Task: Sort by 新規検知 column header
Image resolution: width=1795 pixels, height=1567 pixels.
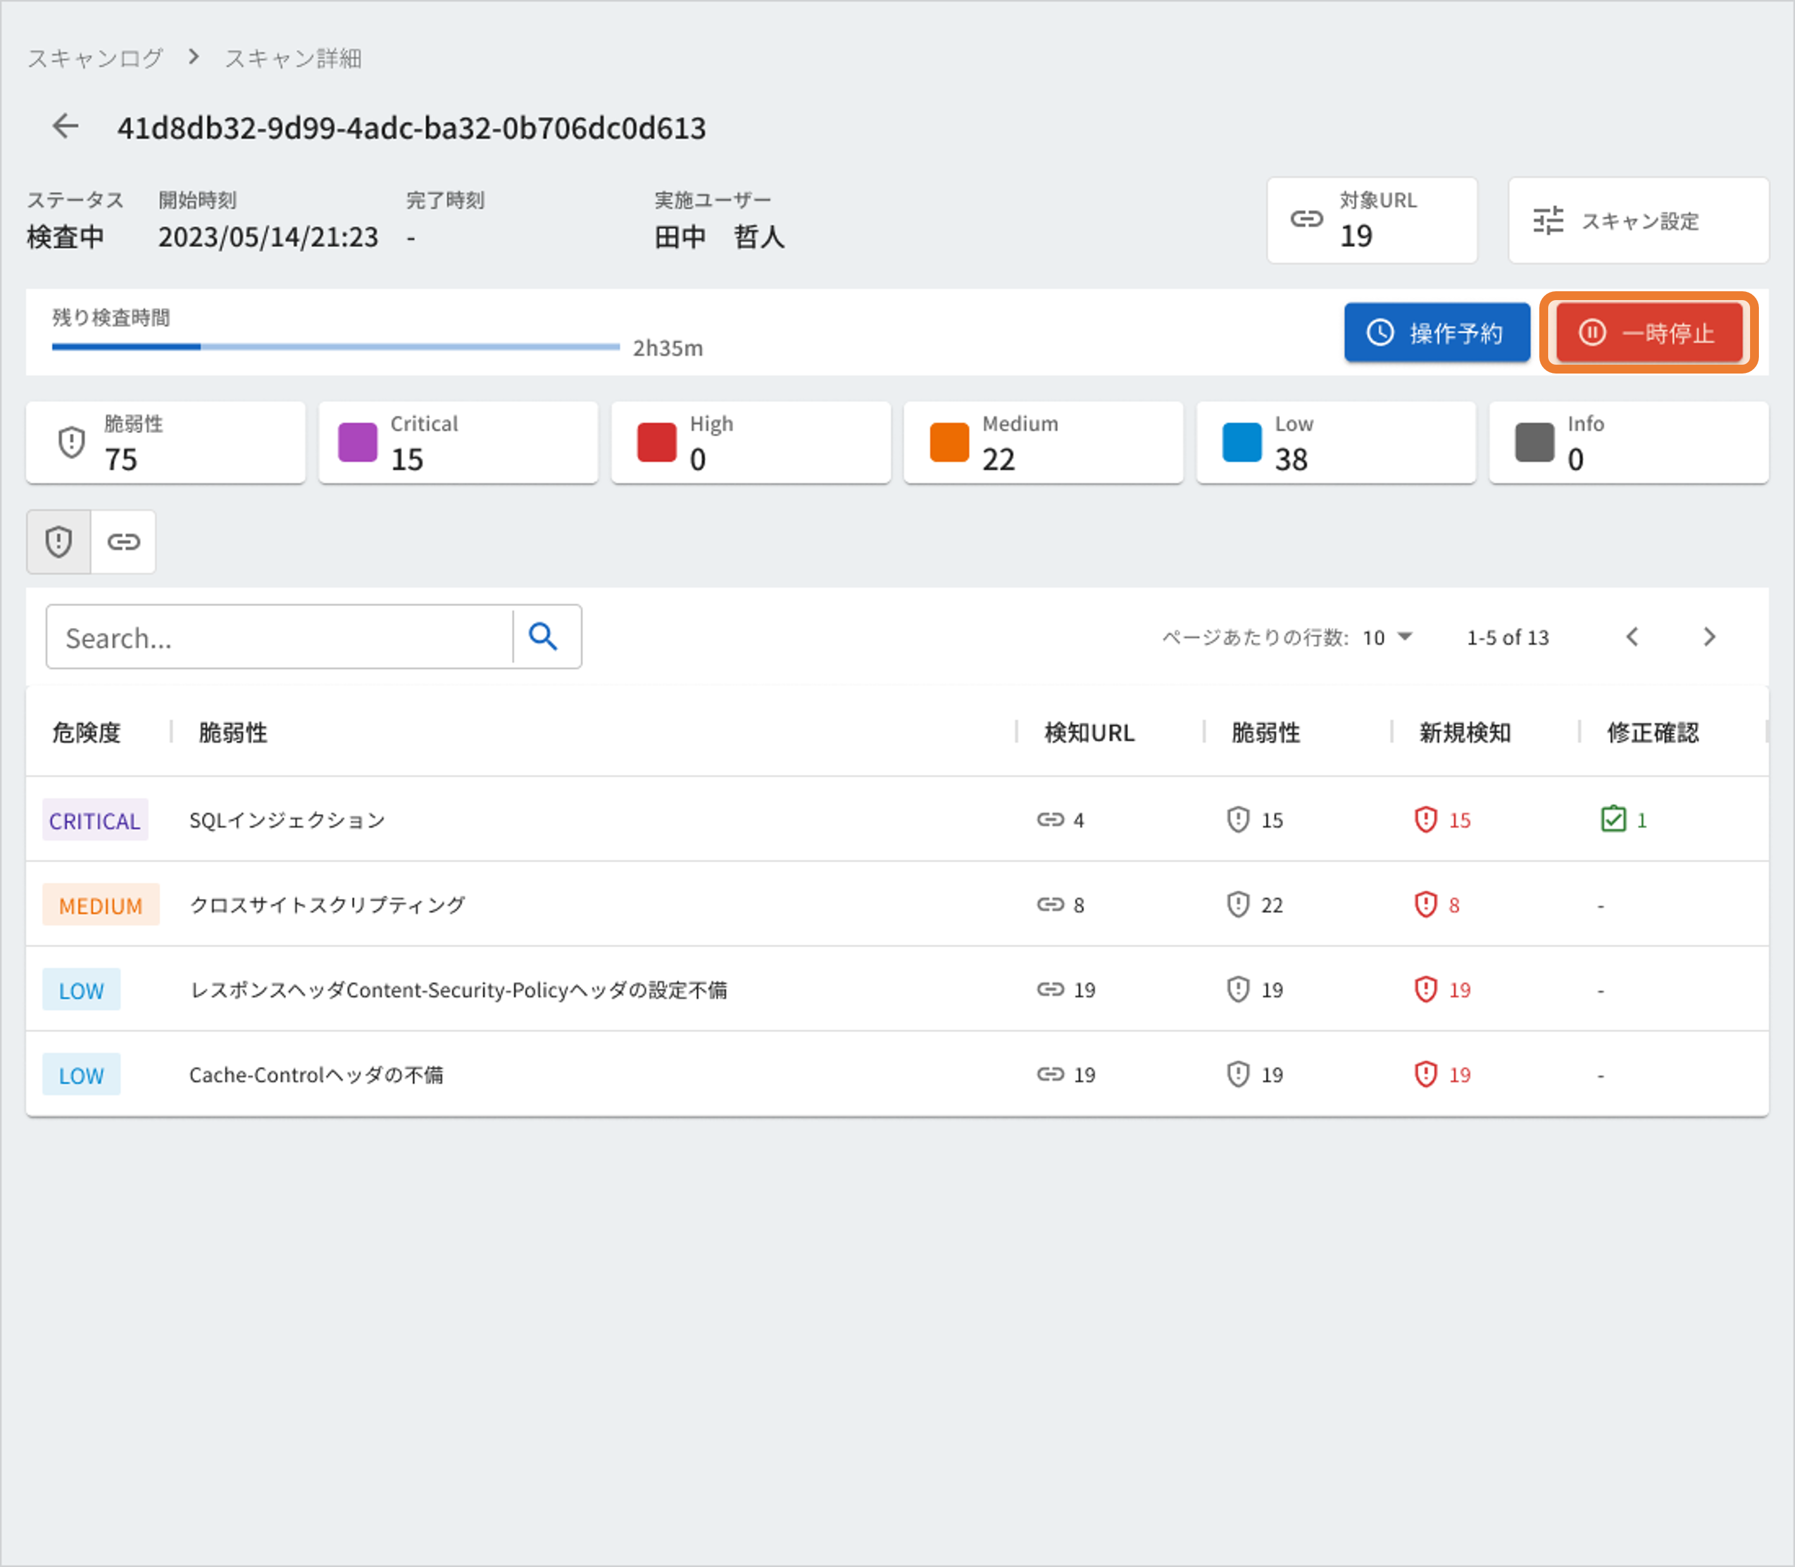Action: pyautogui.click(x=1465, y=733)
